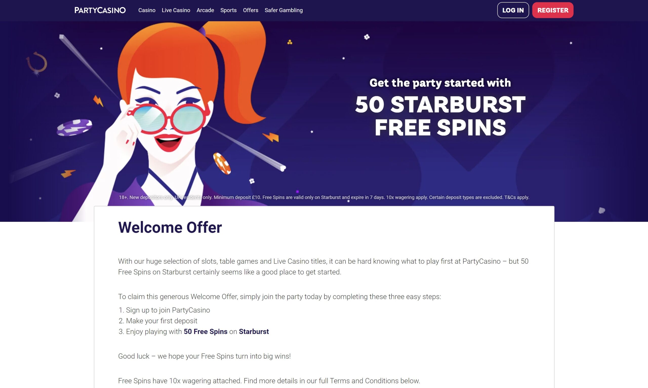
Task: Click the bold Starburst text in step three
Action: pyautogui.click(x=254, y=332)
